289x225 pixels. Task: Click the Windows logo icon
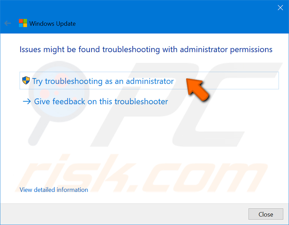coord(23,23)
